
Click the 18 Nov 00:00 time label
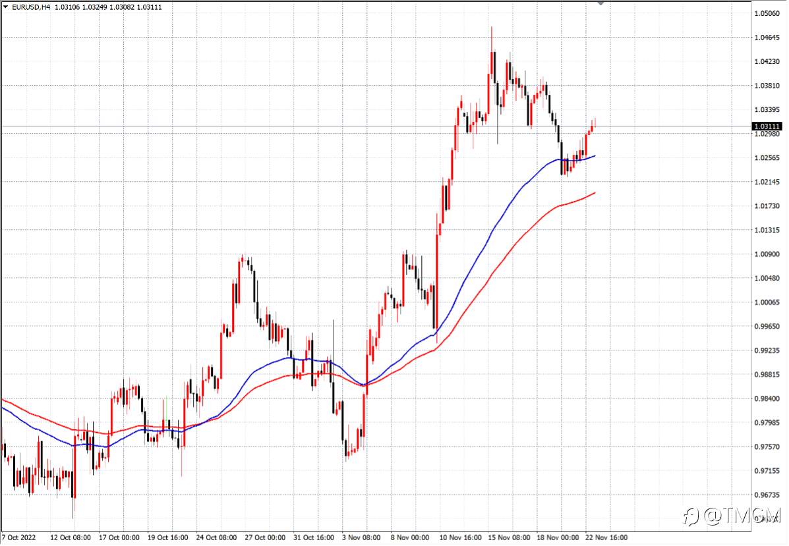[x=558, y=537]
